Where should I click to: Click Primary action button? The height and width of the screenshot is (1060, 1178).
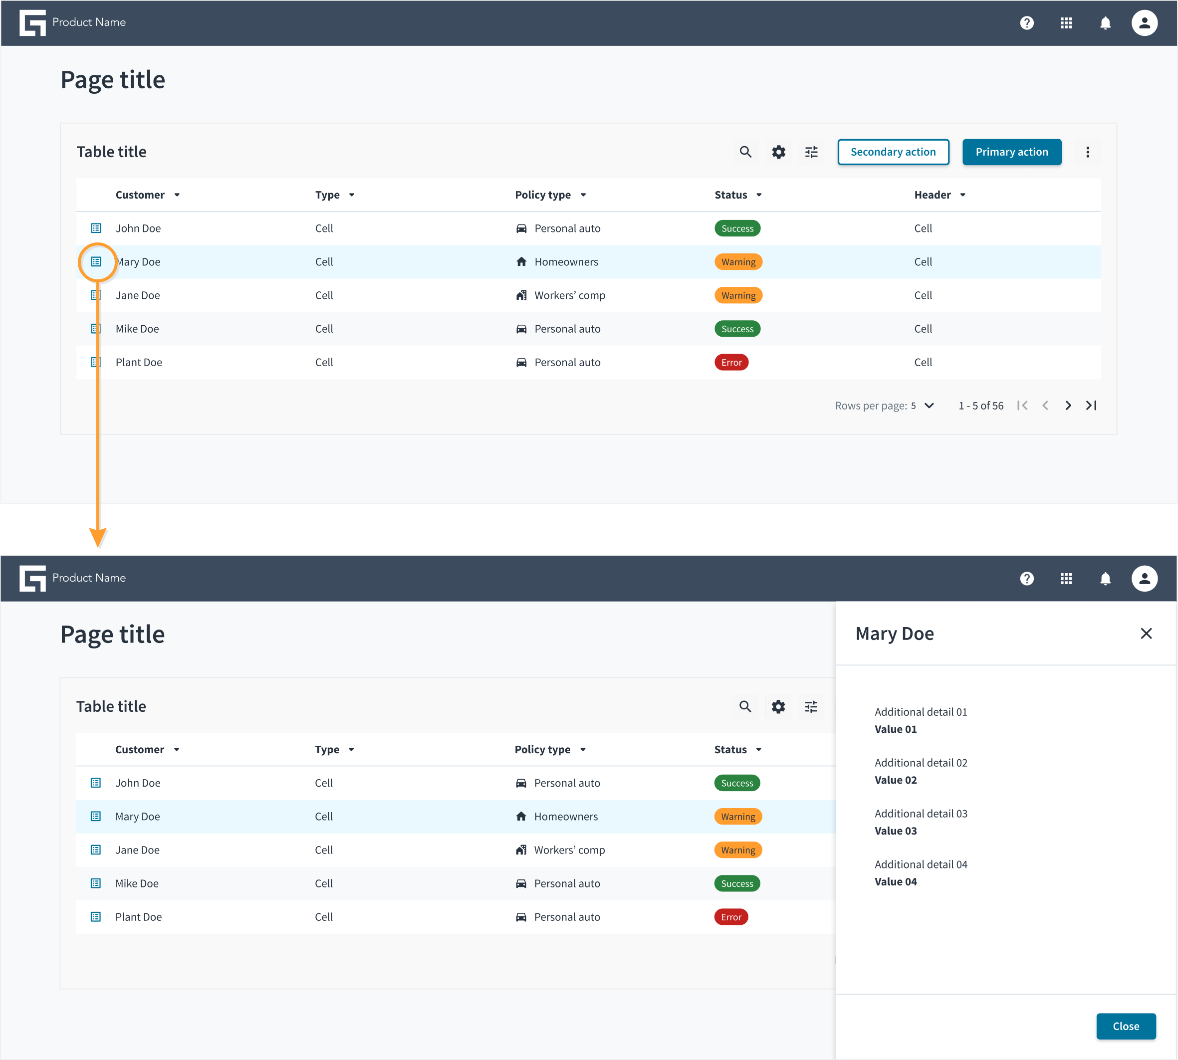click(1011, 152)
